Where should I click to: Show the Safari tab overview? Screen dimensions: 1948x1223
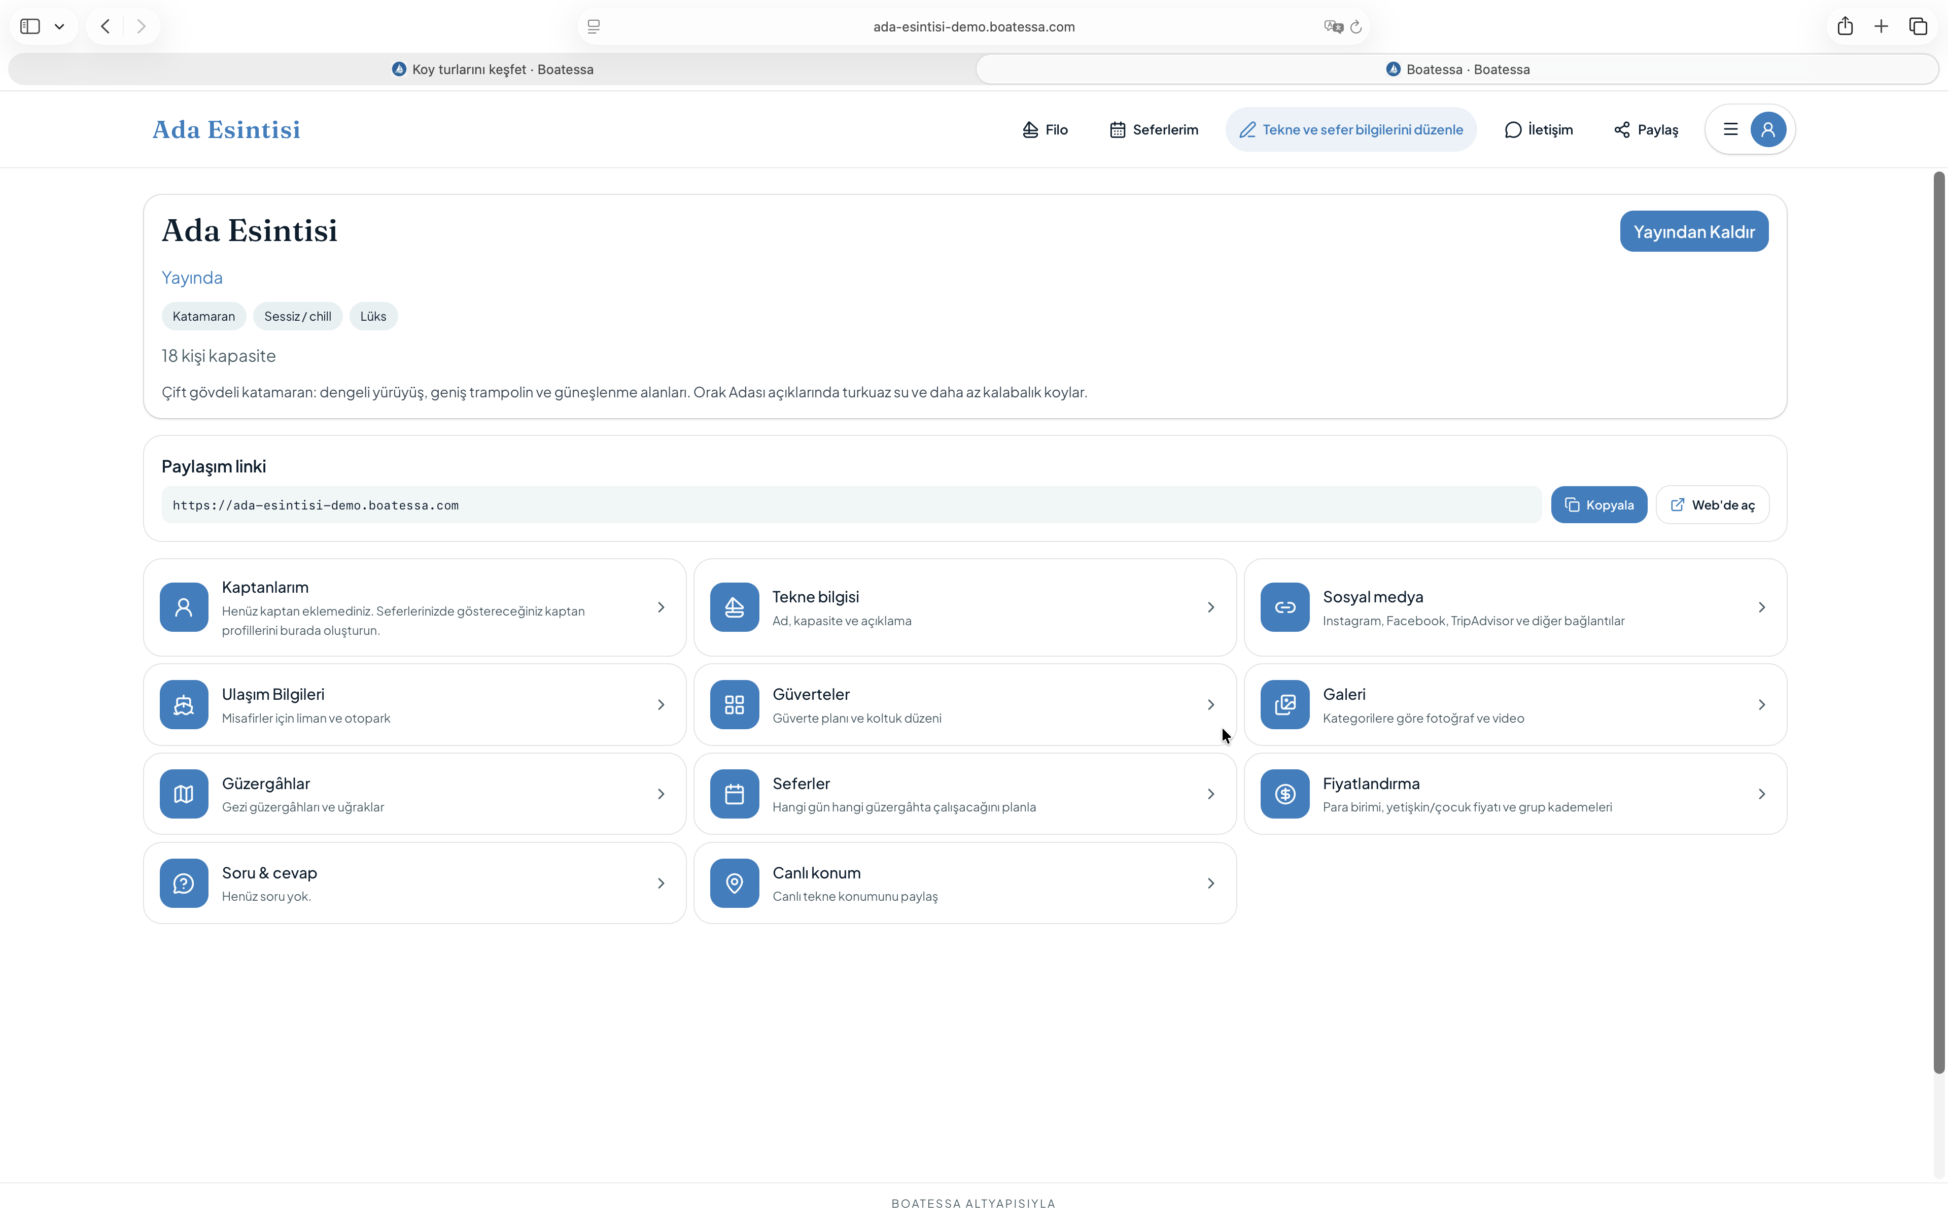[1918, 27]
